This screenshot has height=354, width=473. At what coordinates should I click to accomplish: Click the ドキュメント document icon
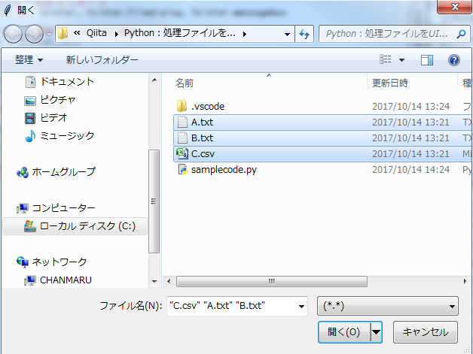30,82
